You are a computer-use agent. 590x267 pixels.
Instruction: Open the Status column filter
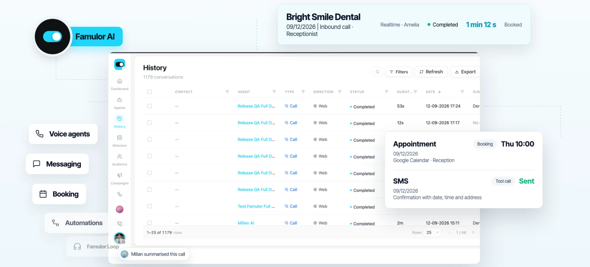click(387, 92)
